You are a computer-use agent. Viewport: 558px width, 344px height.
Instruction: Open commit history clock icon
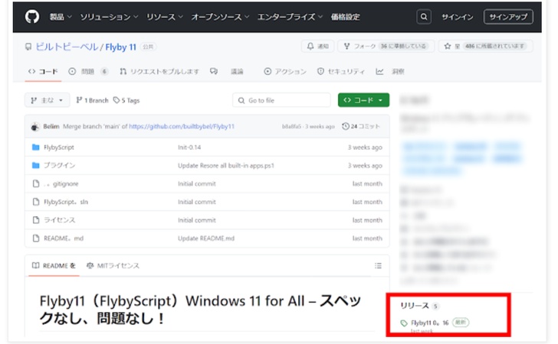tap(345, 126)
